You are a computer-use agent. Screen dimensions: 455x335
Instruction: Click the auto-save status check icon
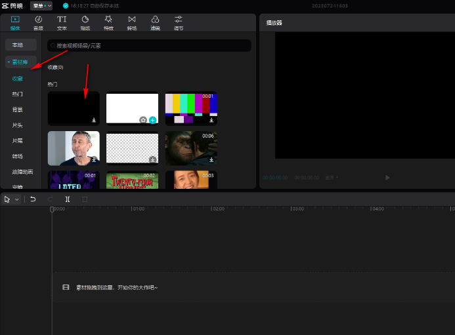pyautogui.click(x=66, y=6)
